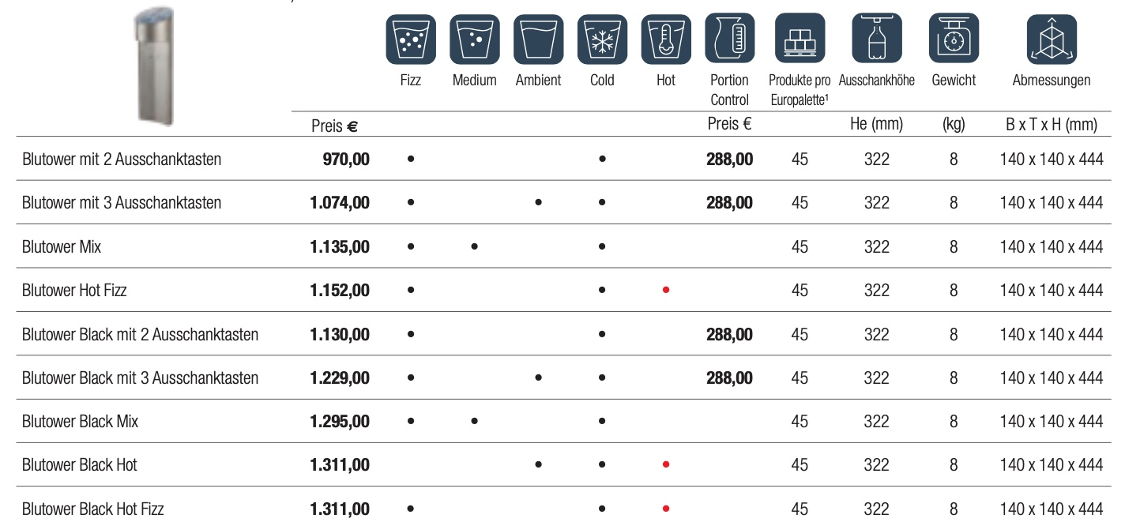
Task: Click the price 970,00 for Blutower 2 Ausschanktasten
Action: 345,159
